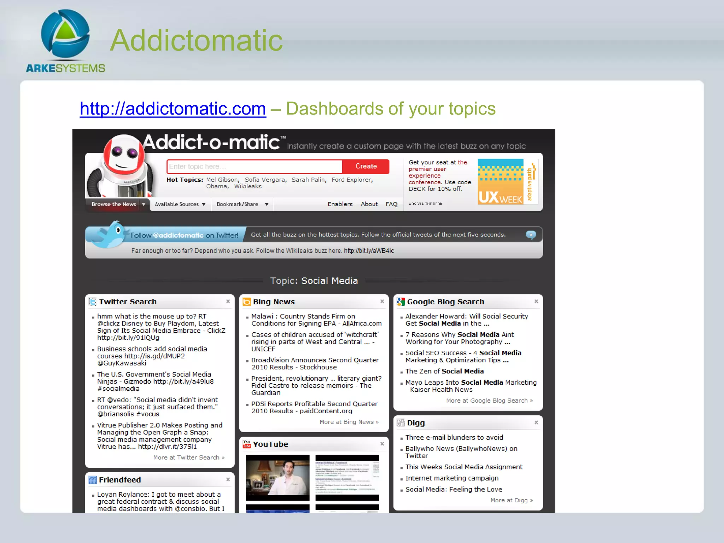This screenshot has height=543, width=724.
Task: Open tweet about U.S. Government's Social Media Ninjas
Action: click(156, 381)
